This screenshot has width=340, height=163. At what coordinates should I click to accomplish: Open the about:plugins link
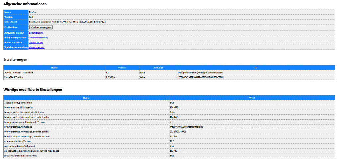(36, 33)
